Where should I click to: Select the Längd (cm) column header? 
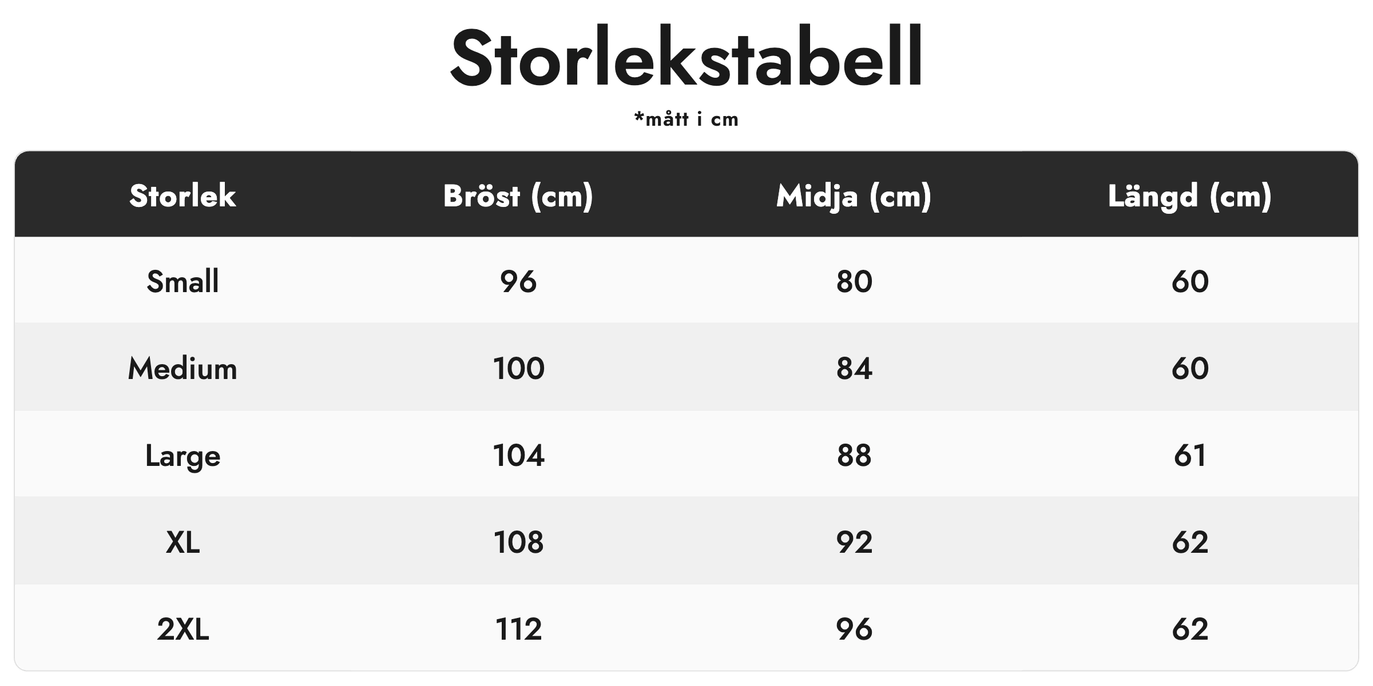[1190, 197]
